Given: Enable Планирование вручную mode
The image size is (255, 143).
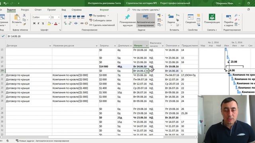Looking at the screenshot, I should 127,20.
